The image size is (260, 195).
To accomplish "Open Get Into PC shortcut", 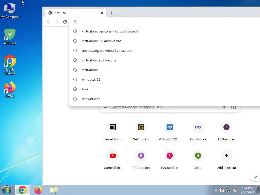I will pyautogui.click(x=141, y=132).
